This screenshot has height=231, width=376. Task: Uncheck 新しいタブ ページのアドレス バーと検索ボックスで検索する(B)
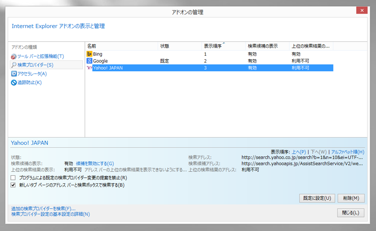click(x=13, y=185)
